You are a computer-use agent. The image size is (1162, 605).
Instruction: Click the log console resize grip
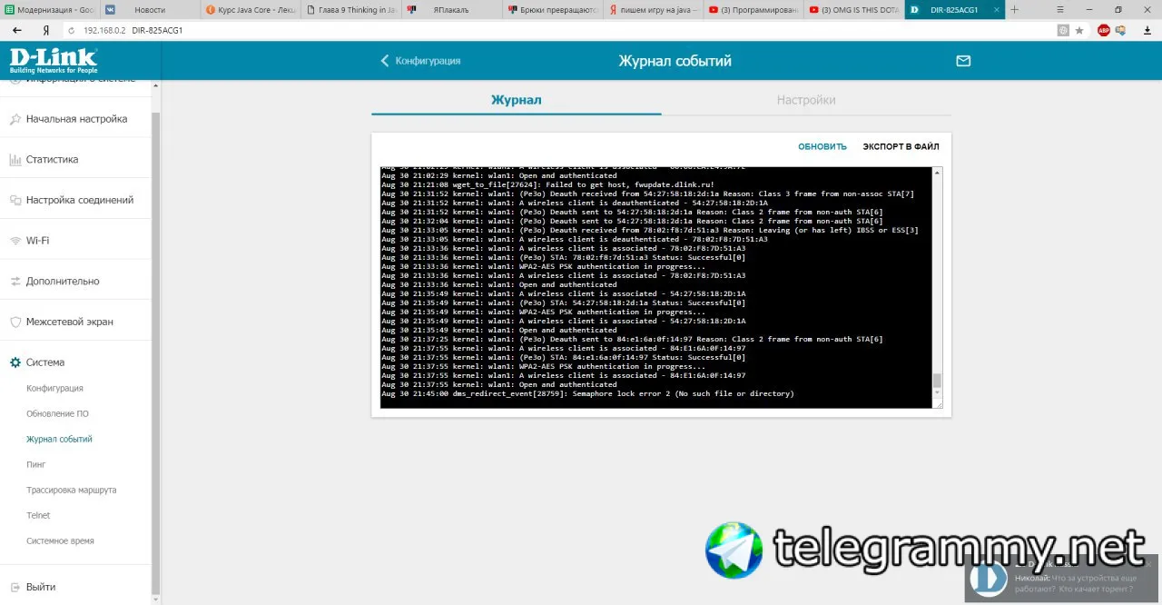[938, 404]
